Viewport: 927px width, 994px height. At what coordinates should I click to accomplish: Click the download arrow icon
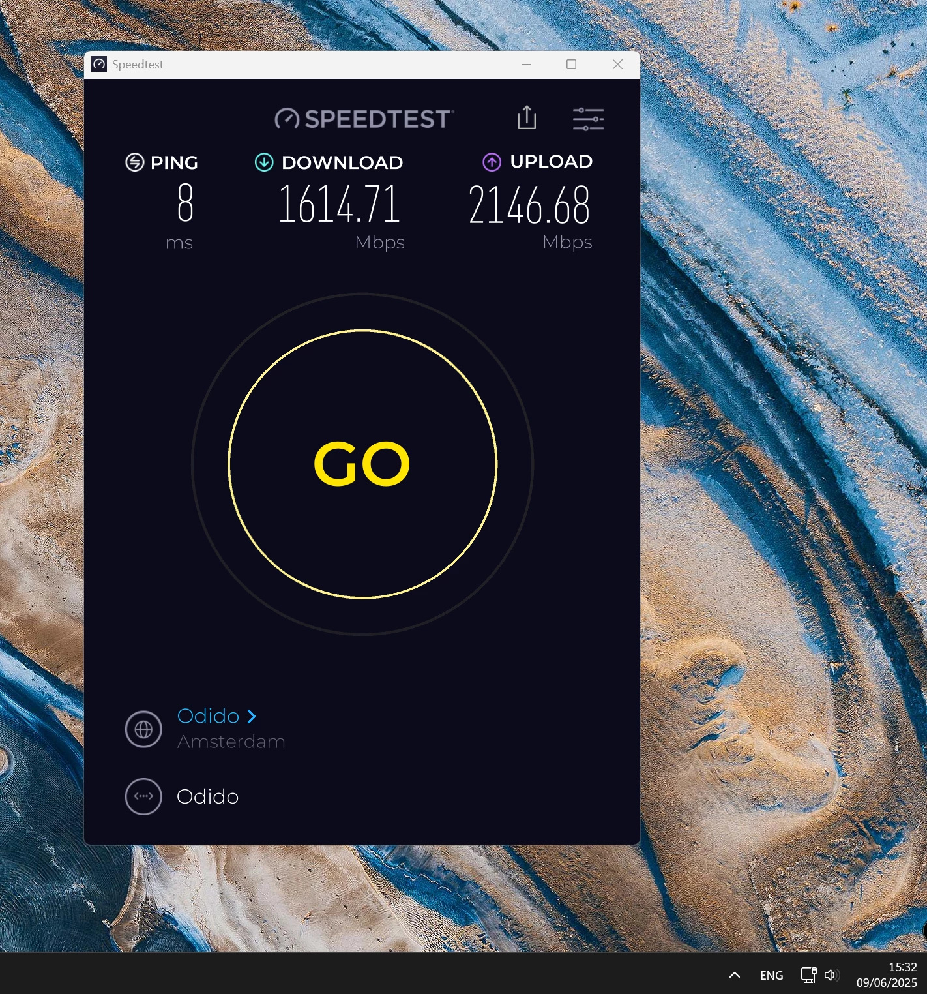pyautogui.click(x=264, y=162)
